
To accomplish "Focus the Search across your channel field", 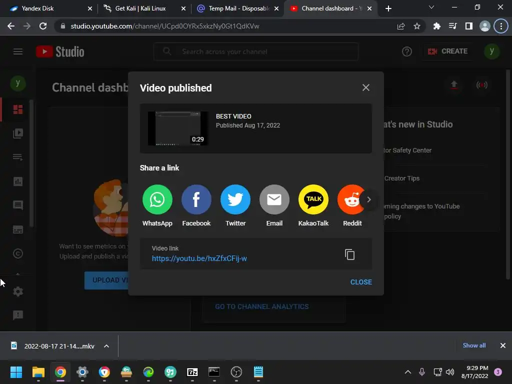I will [x=256, y=51].
